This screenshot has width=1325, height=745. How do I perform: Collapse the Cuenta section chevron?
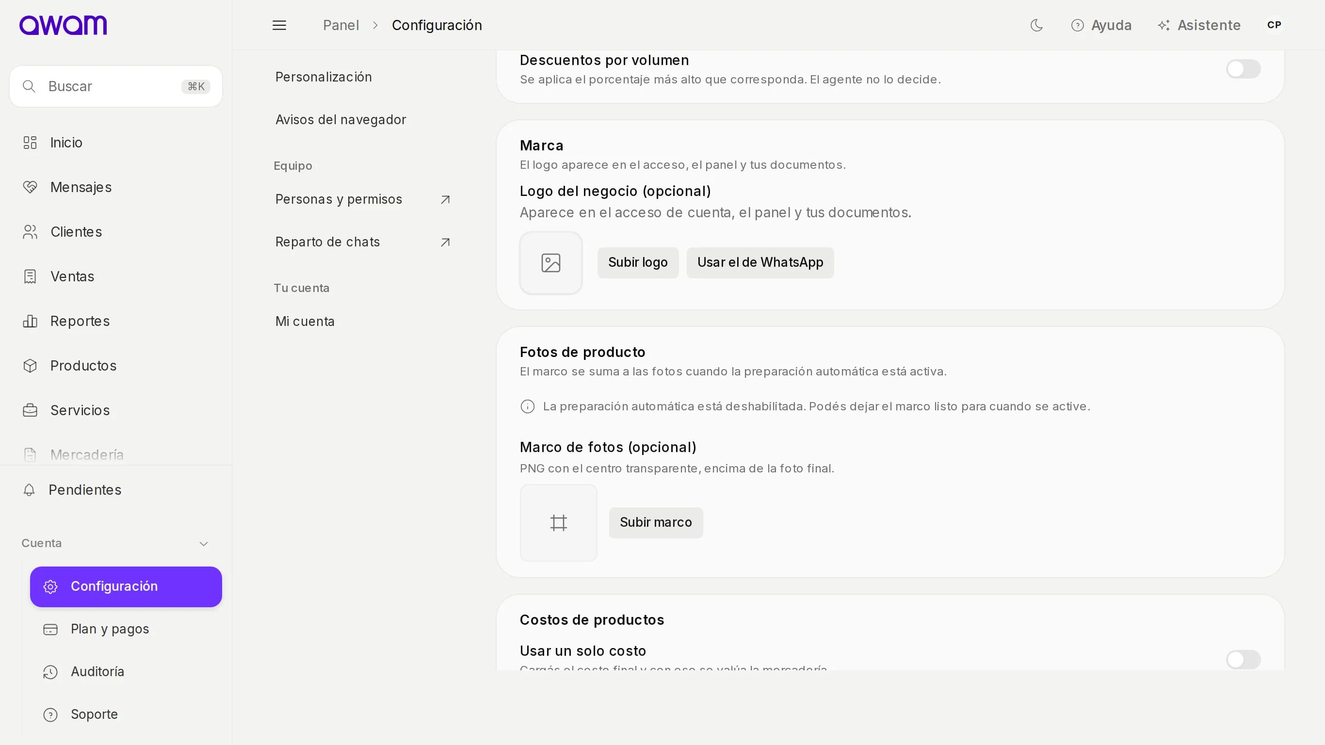[204, 544]
